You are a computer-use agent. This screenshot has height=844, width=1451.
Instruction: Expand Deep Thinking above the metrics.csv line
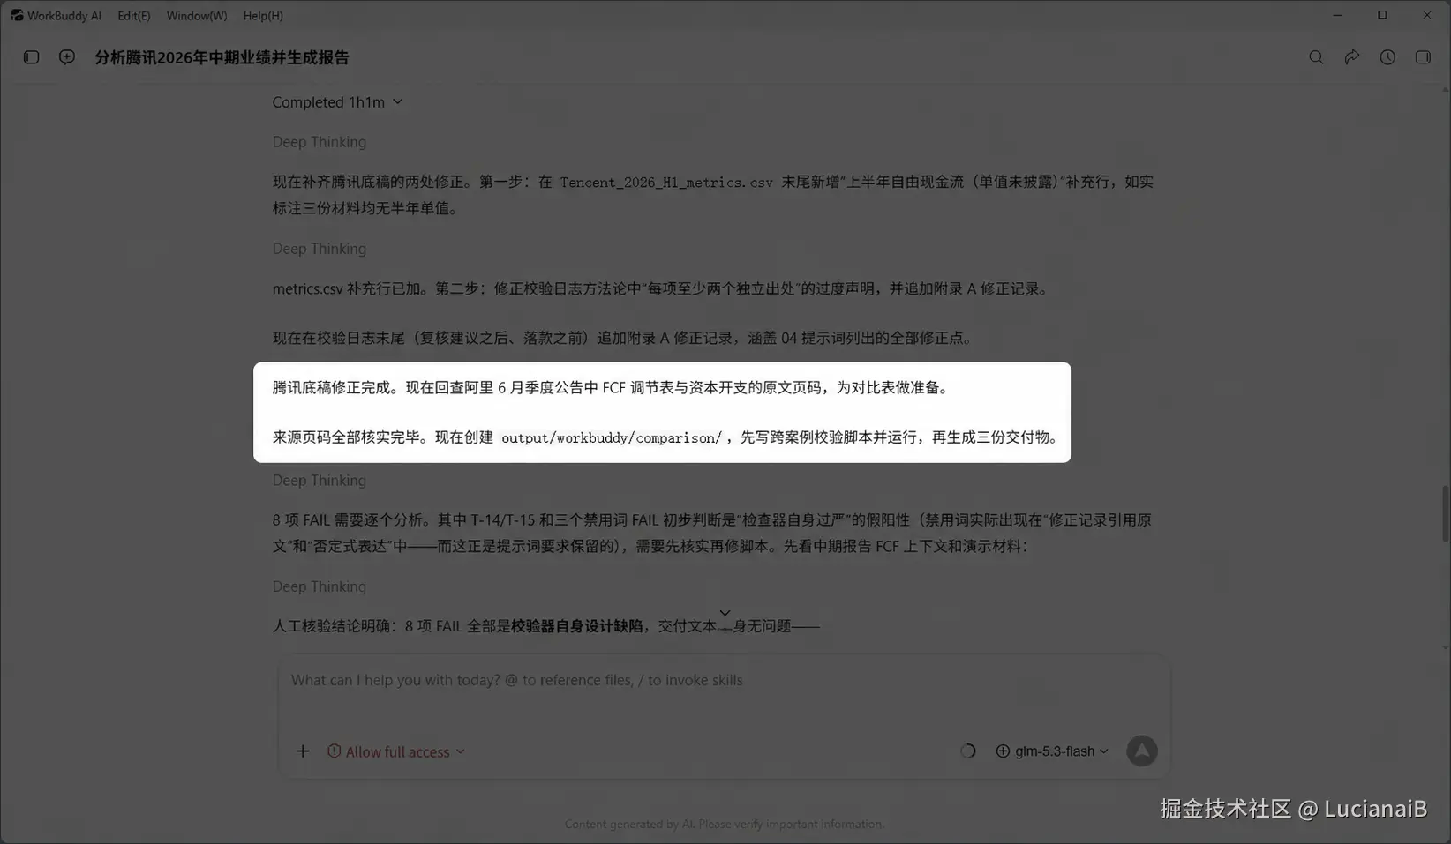point(319,249)
